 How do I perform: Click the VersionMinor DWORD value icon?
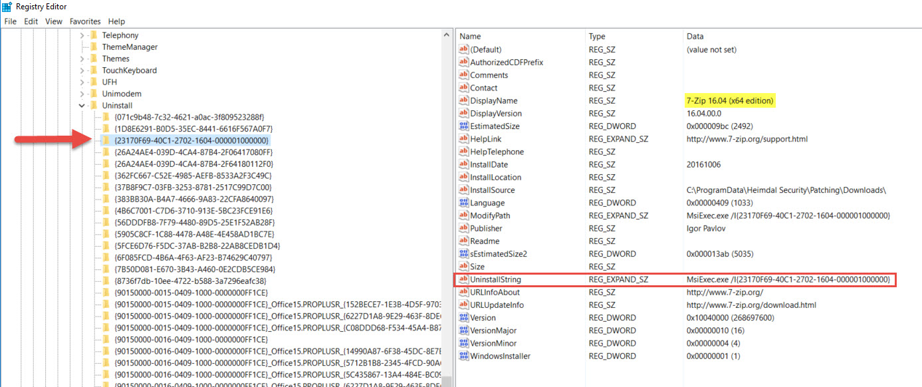pos(464,344)
